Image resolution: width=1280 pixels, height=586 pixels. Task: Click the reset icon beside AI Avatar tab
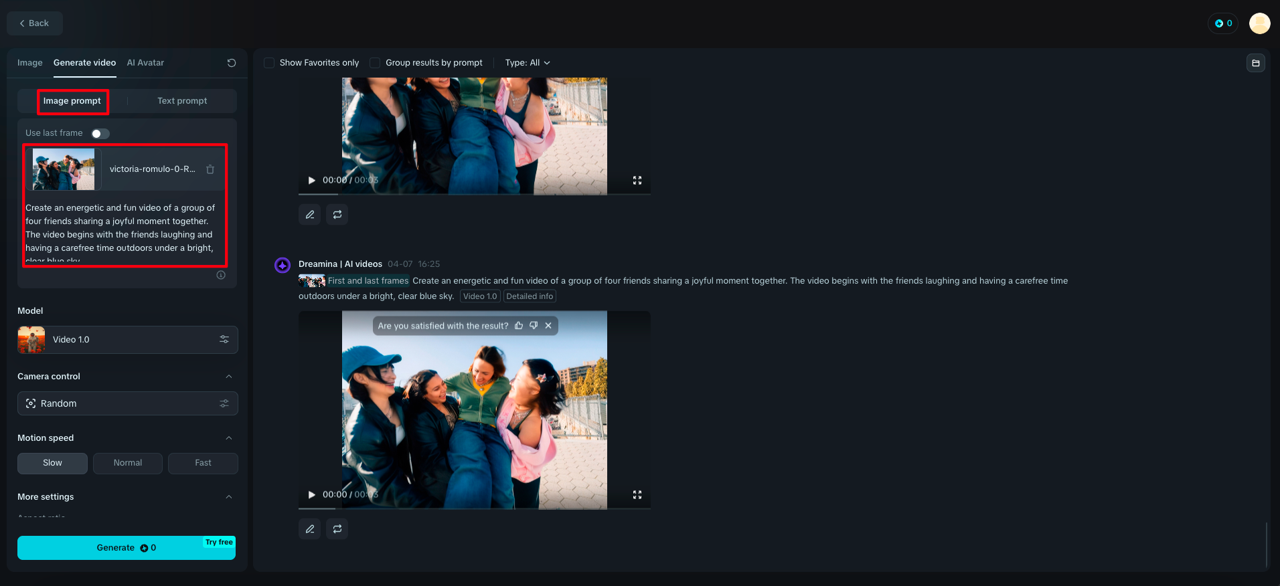pos(232,63)
